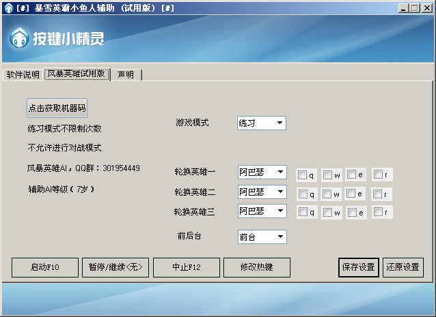
Task: Click the title bar app icon
Action: coord(8,7)
